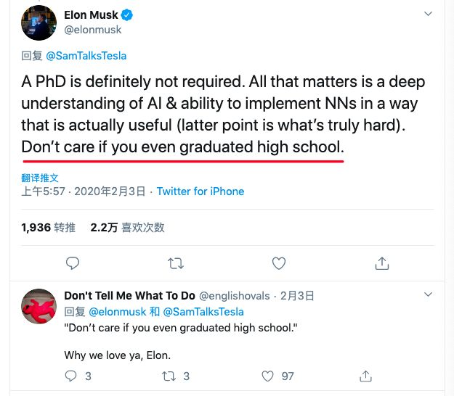This screenshot has width=454, height=396.
Task: Open dropdown arrow on Elon Musk's tweet
Action: (429, 16)
